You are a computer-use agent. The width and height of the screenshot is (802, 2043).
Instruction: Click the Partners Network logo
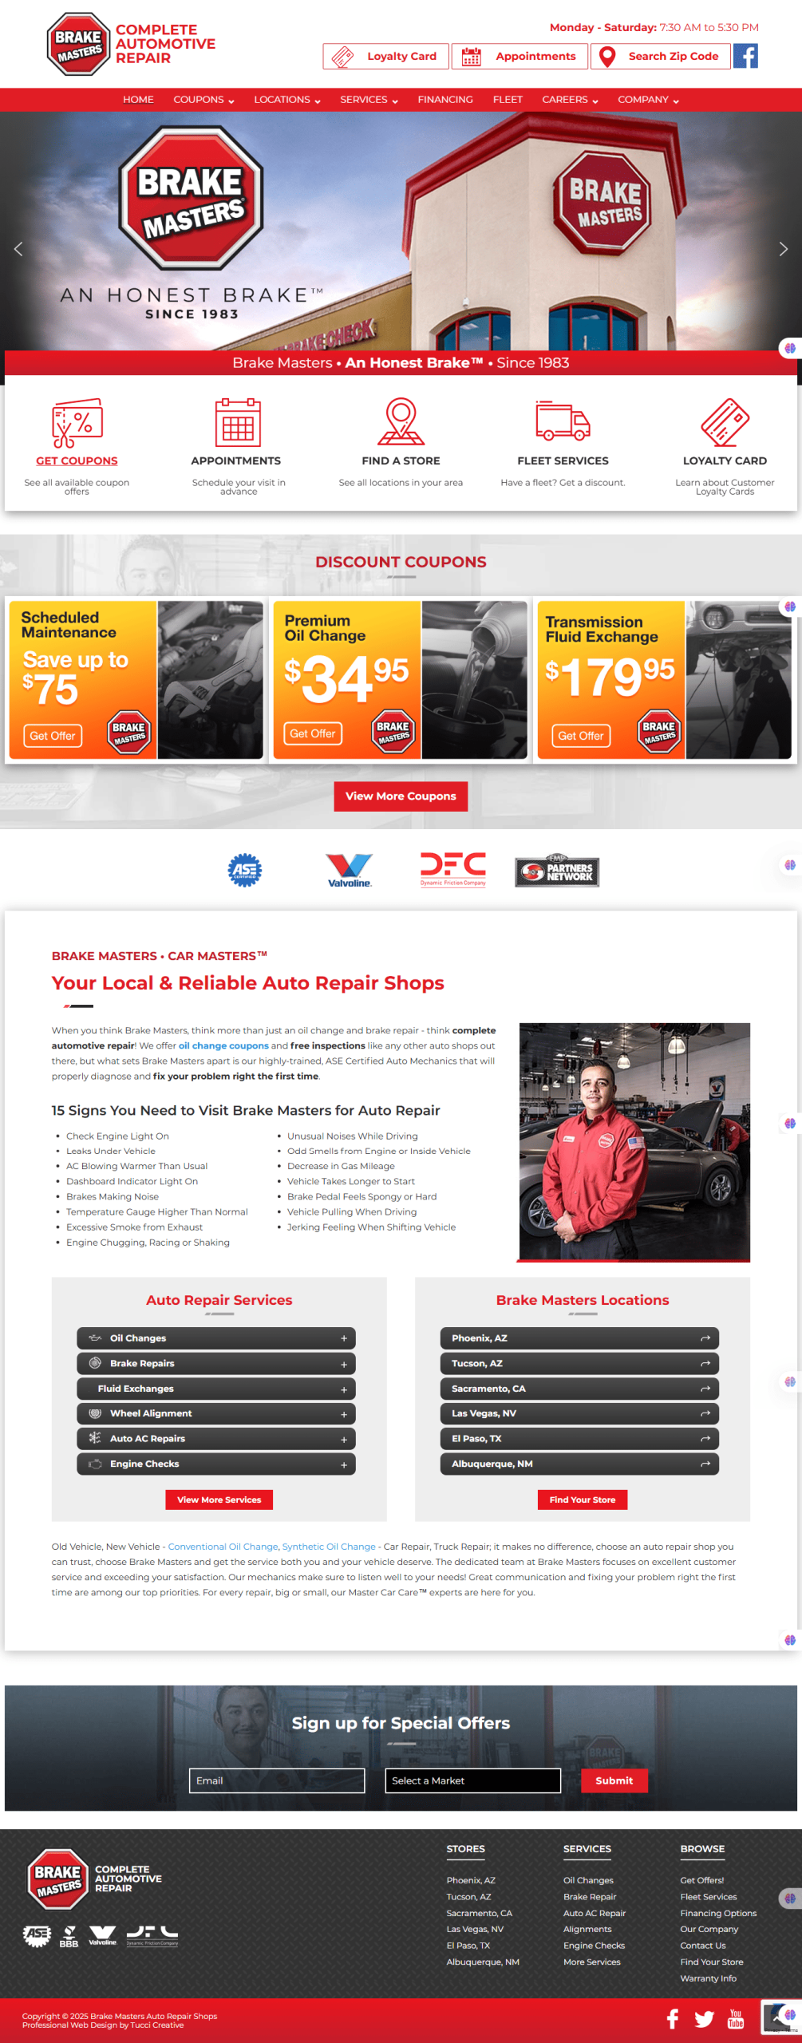(x=557, y=871)
